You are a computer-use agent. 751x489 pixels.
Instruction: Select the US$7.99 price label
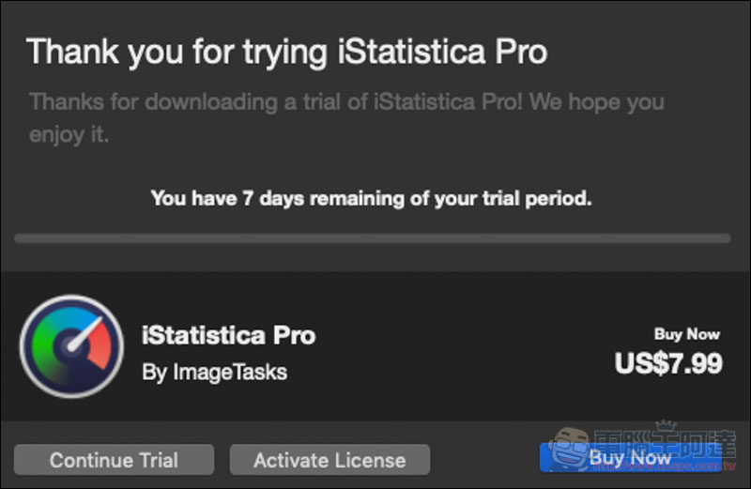pyautogui.click(x=668, y=363)
